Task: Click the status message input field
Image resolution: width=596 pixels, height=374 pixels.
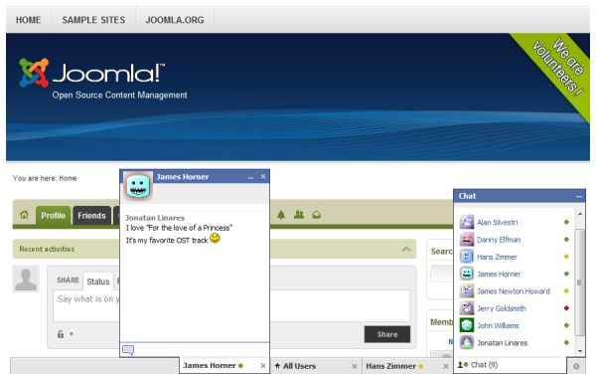Action: 231,306
